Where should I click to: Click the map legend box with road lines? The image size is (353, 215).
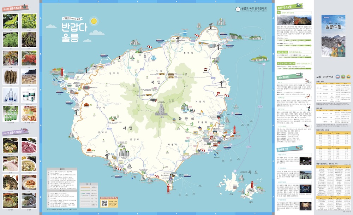point(89,195)
